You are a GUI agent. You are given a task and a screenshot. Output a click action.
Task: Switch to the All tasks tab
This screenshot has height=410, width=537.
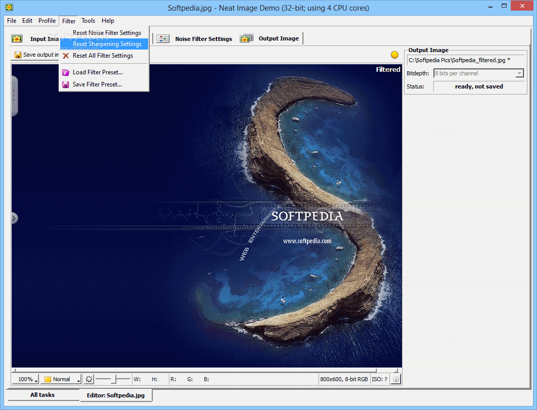[x=42, y=395]
